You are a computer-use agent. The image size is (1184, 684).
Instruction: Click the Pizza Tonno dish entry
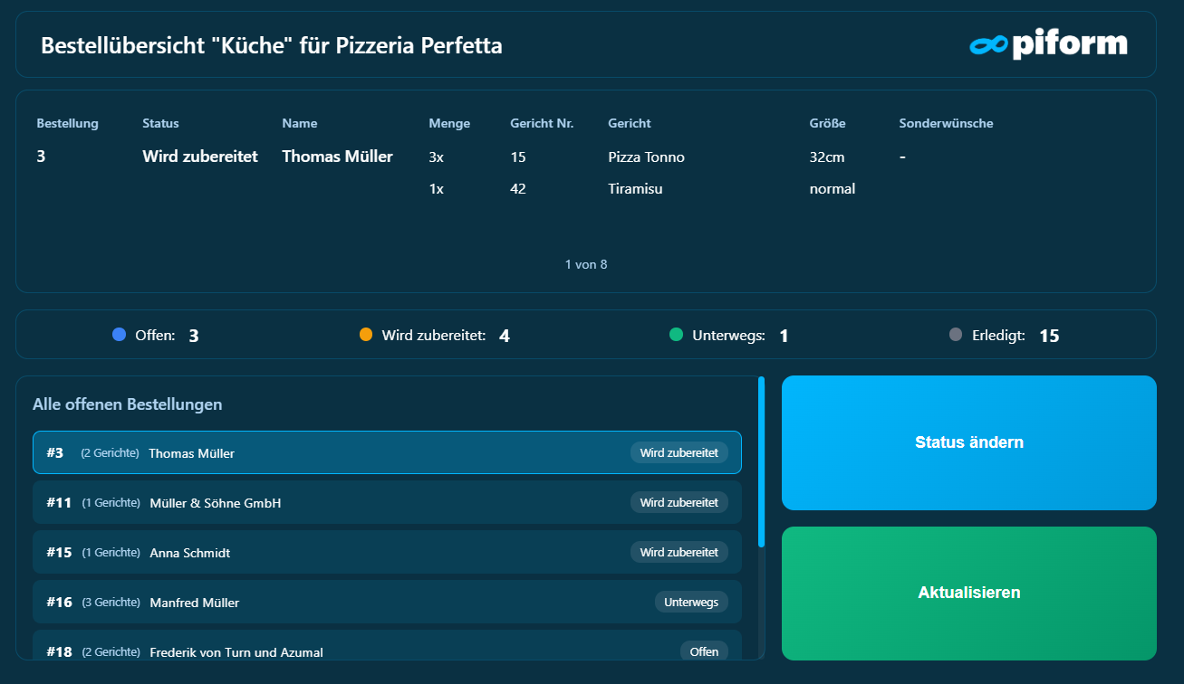coord(646,157)
